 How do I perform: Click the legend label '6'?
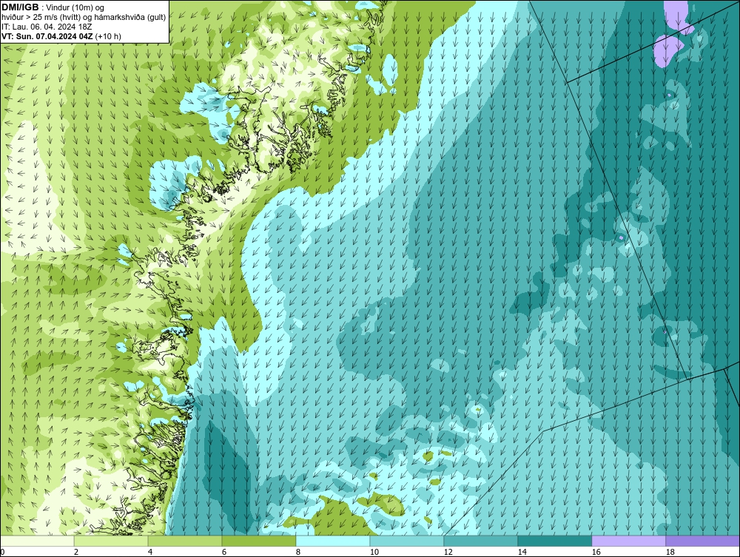pyautogui.click(x=224, y=552)
